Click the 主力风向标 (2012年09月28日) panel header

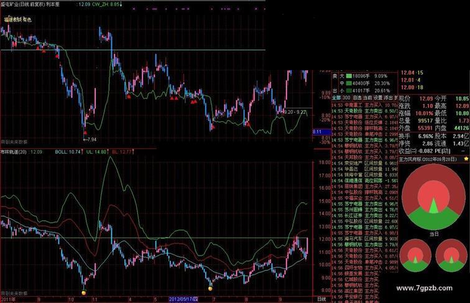(428, 159)
